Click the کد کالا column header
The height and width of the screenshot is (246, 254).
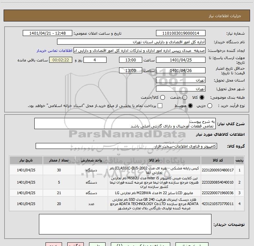click(x=218, y=160)
